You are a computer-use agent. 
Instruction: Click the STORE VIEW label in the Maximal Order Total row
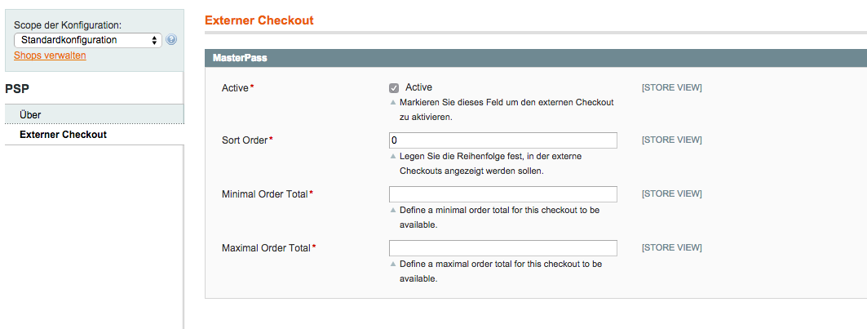[x=671, y=248]
